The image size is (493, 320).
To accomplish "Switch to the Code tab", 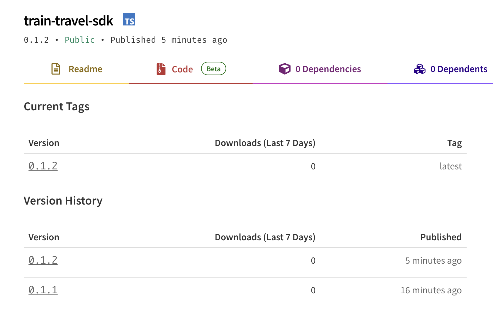I will coord(182,69).
